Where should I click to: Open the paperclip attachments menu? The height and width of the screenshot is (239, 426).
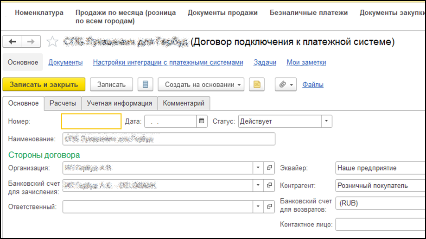tap(286, 84)
